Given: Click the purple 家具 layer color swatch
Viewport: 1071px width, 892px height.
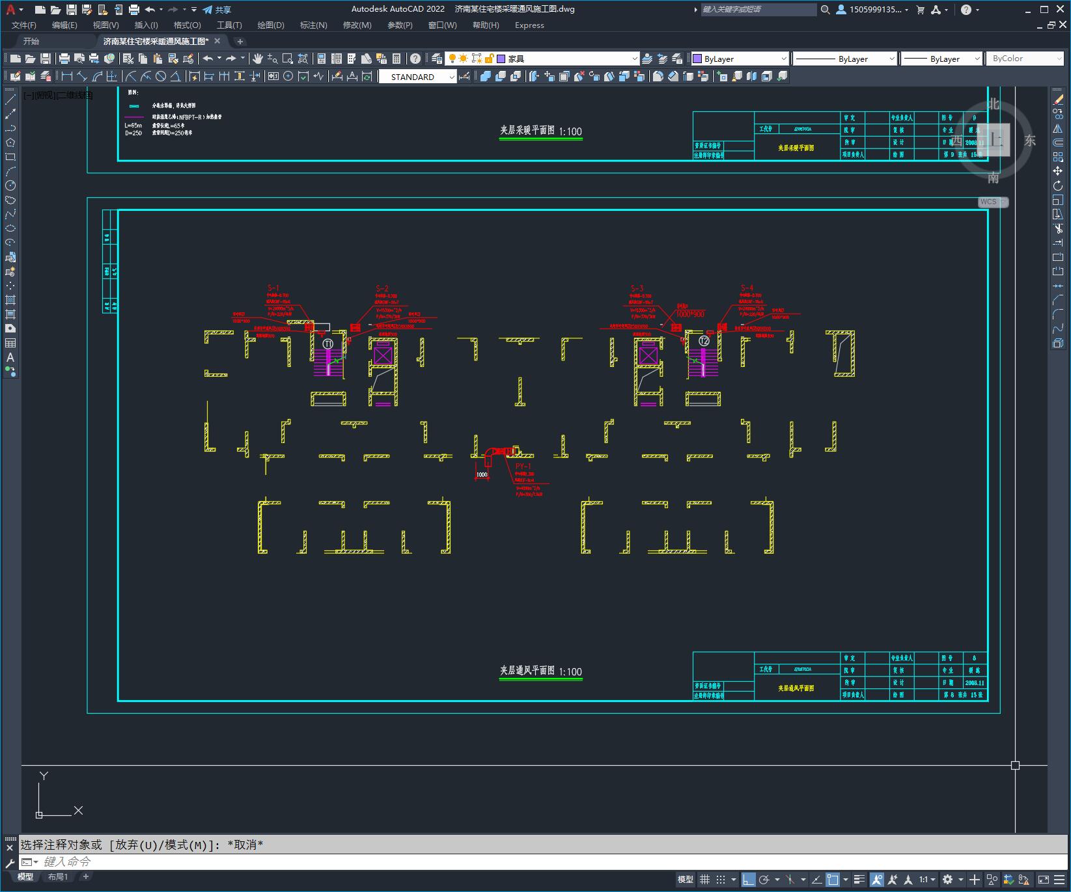Looking at the screenshot, I should pos(501,59).
